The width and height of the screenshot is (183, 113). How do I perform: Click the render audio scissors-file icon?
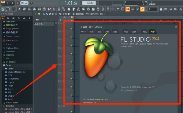click(x=103, y=9)
